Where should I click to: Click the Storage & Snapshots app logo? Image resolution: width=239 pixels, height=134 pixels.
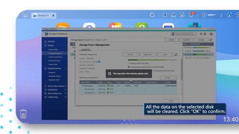46,34
